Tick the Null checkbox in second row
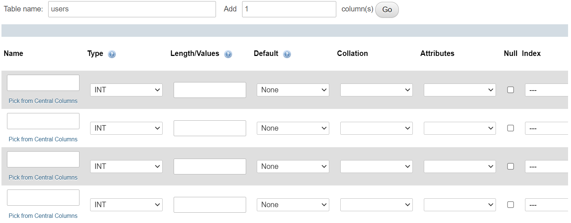The width and height of the screenshot is (571, 223). point(511,128)
